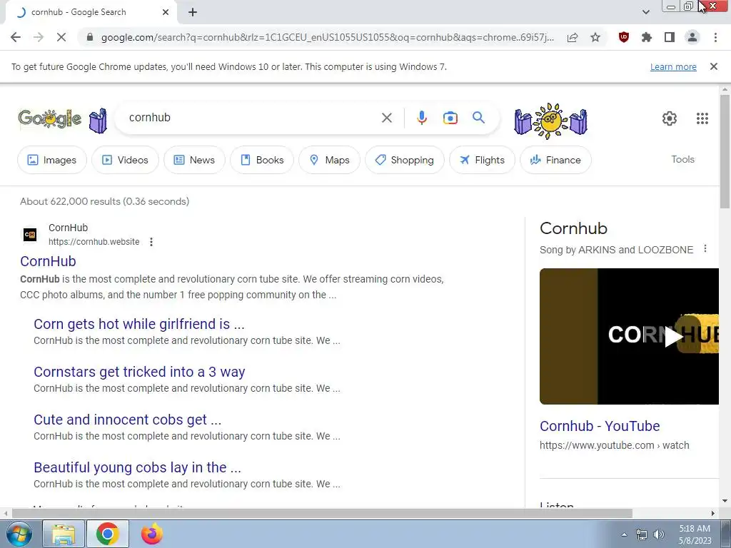Image resolution: width=731 pixels, height=548 pixels.
Task: Open 'Cute and innocent cobs get' link
Action: (127, 420)
